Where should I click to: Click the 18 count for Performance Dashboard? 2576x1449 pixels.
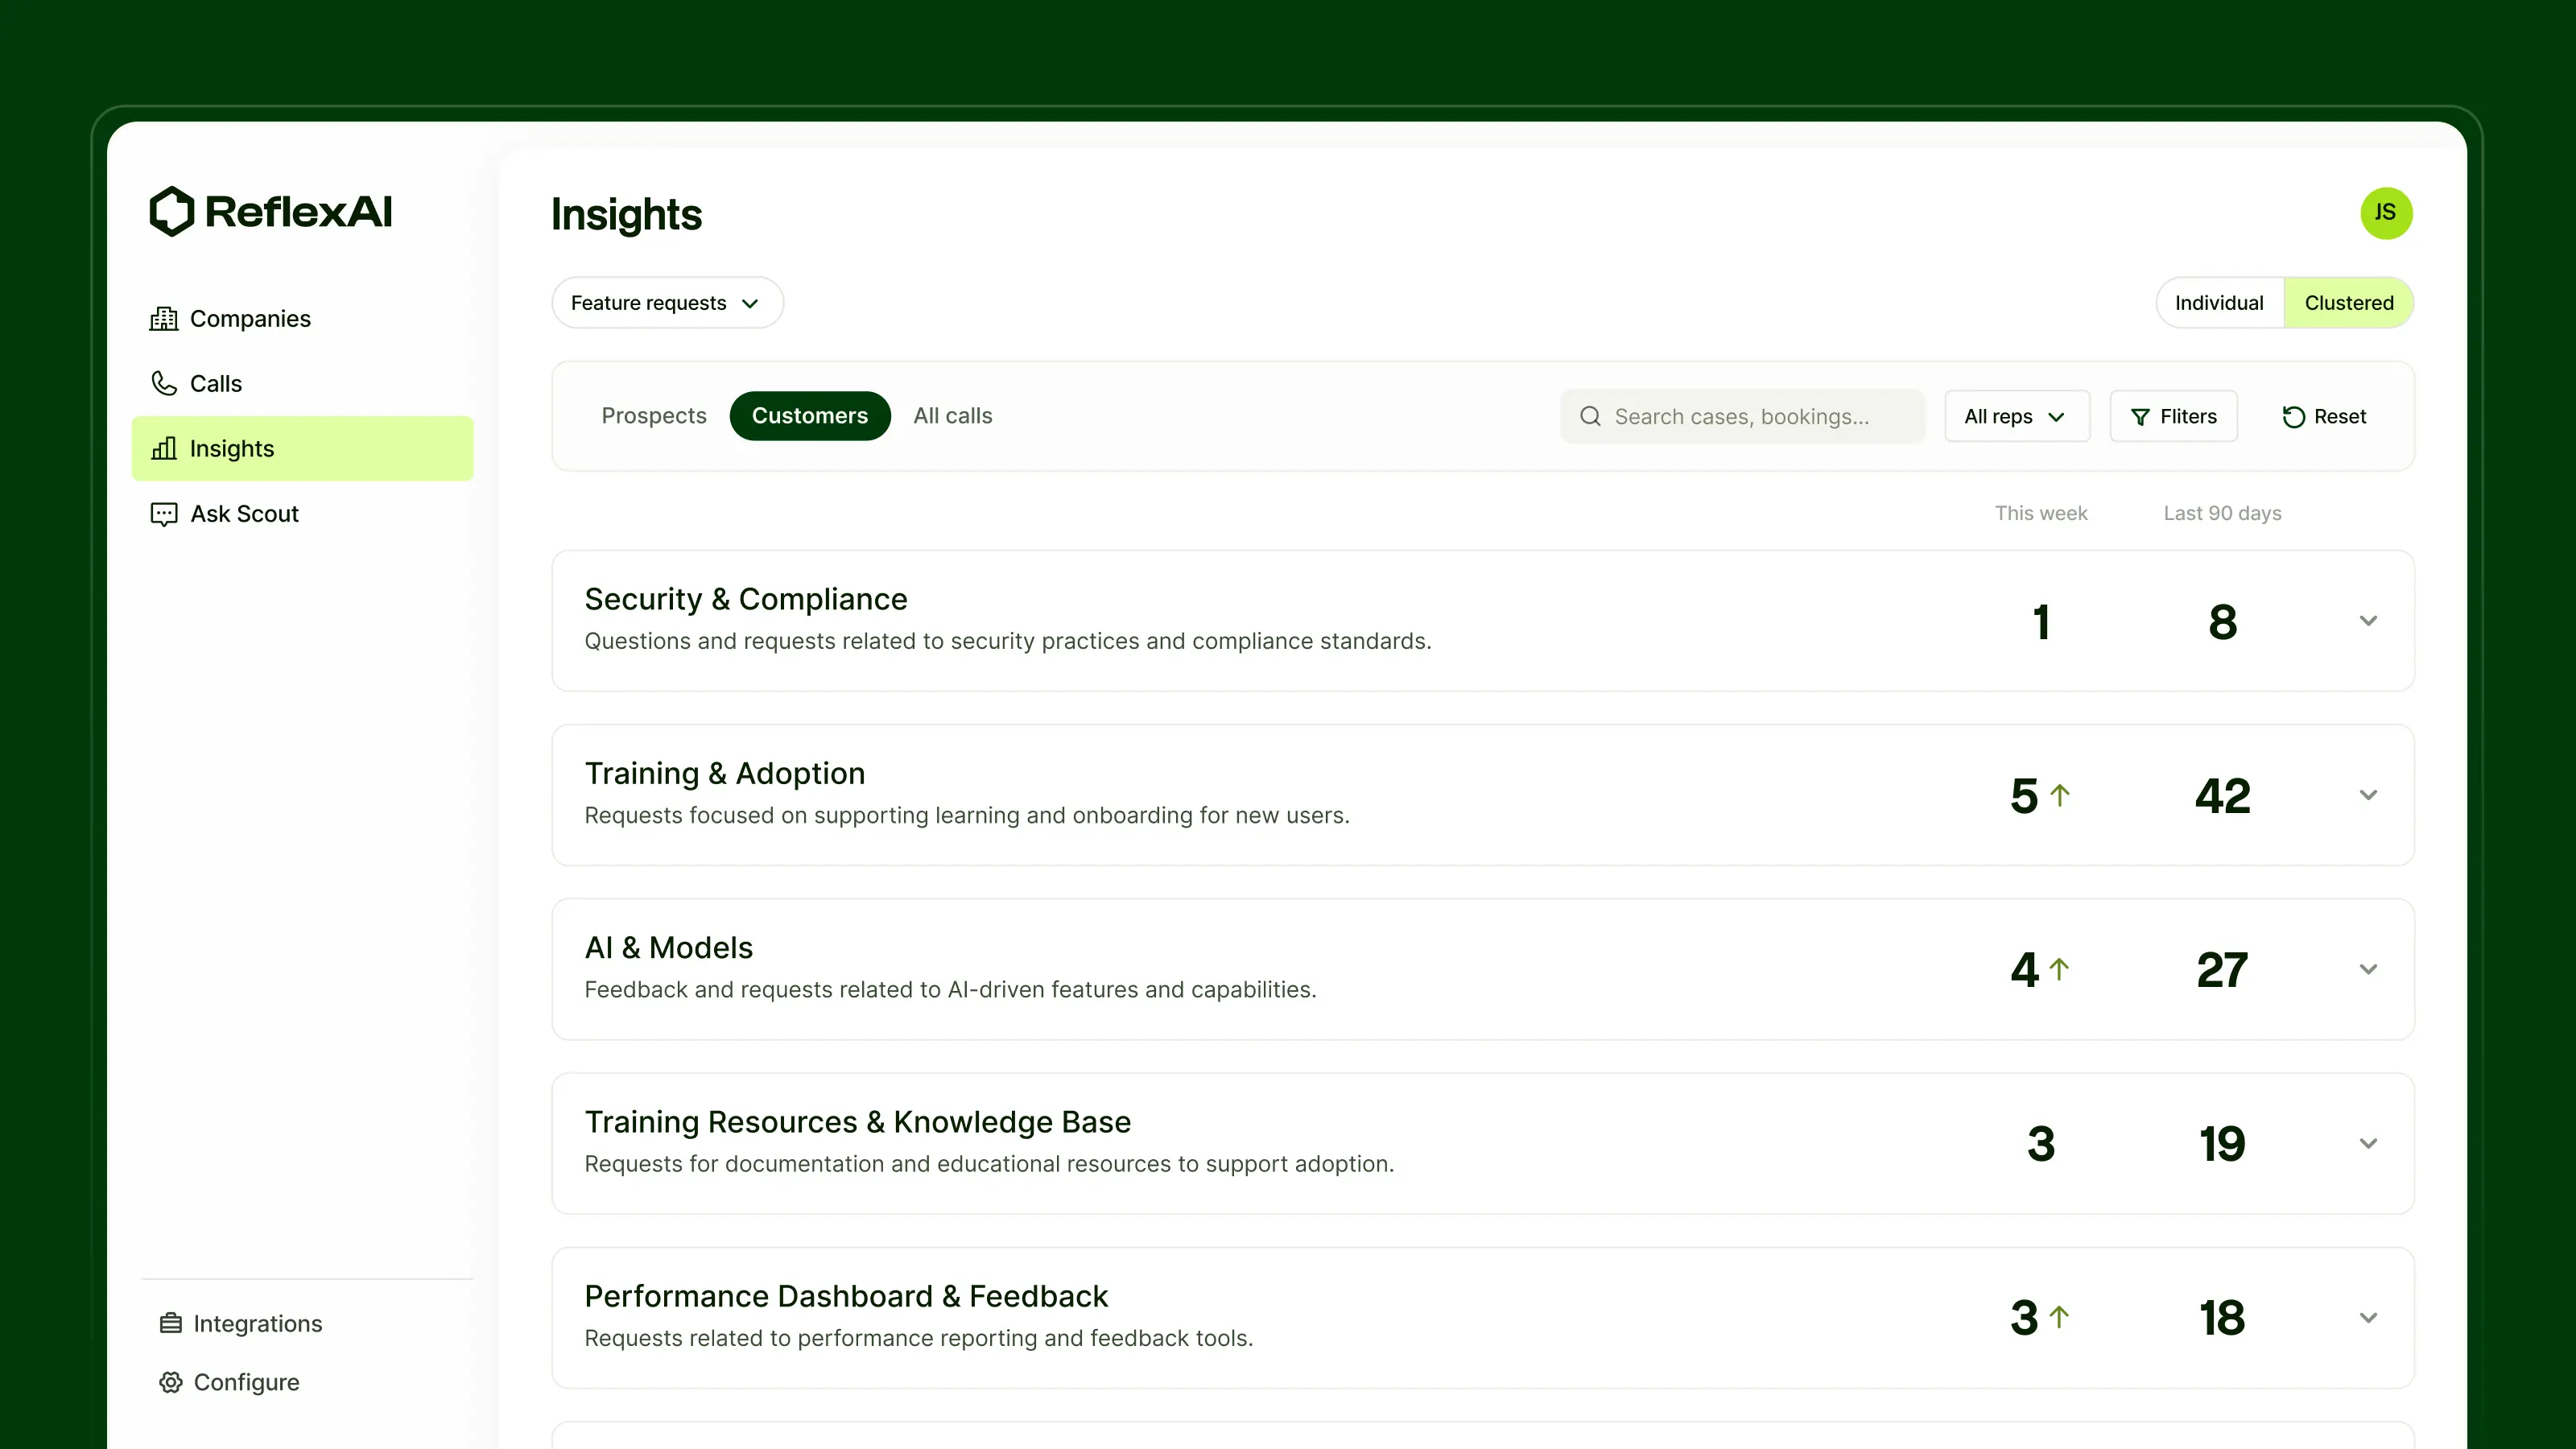coord(2222,1318)
